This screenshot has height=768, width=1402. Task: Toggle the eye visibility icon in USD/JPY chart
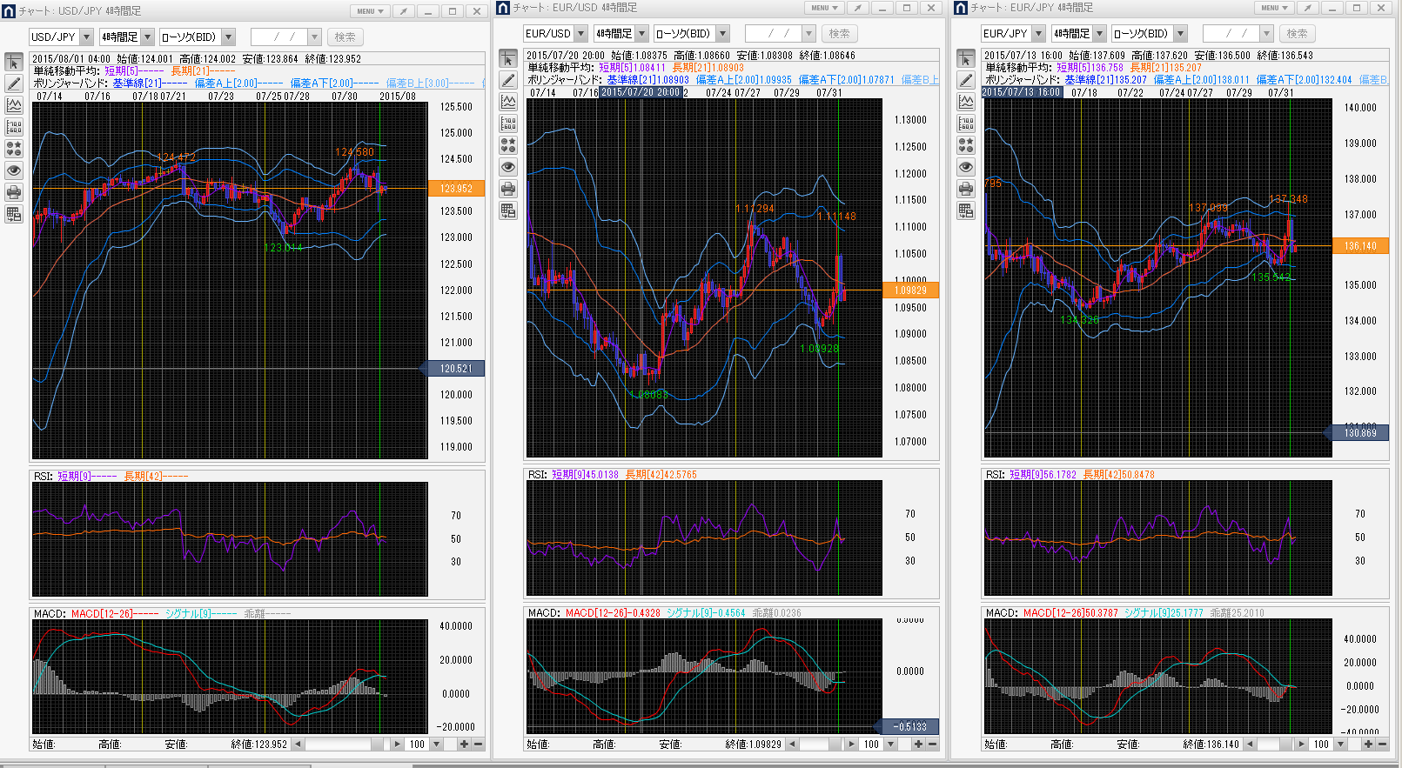click(x=14, y=170)
